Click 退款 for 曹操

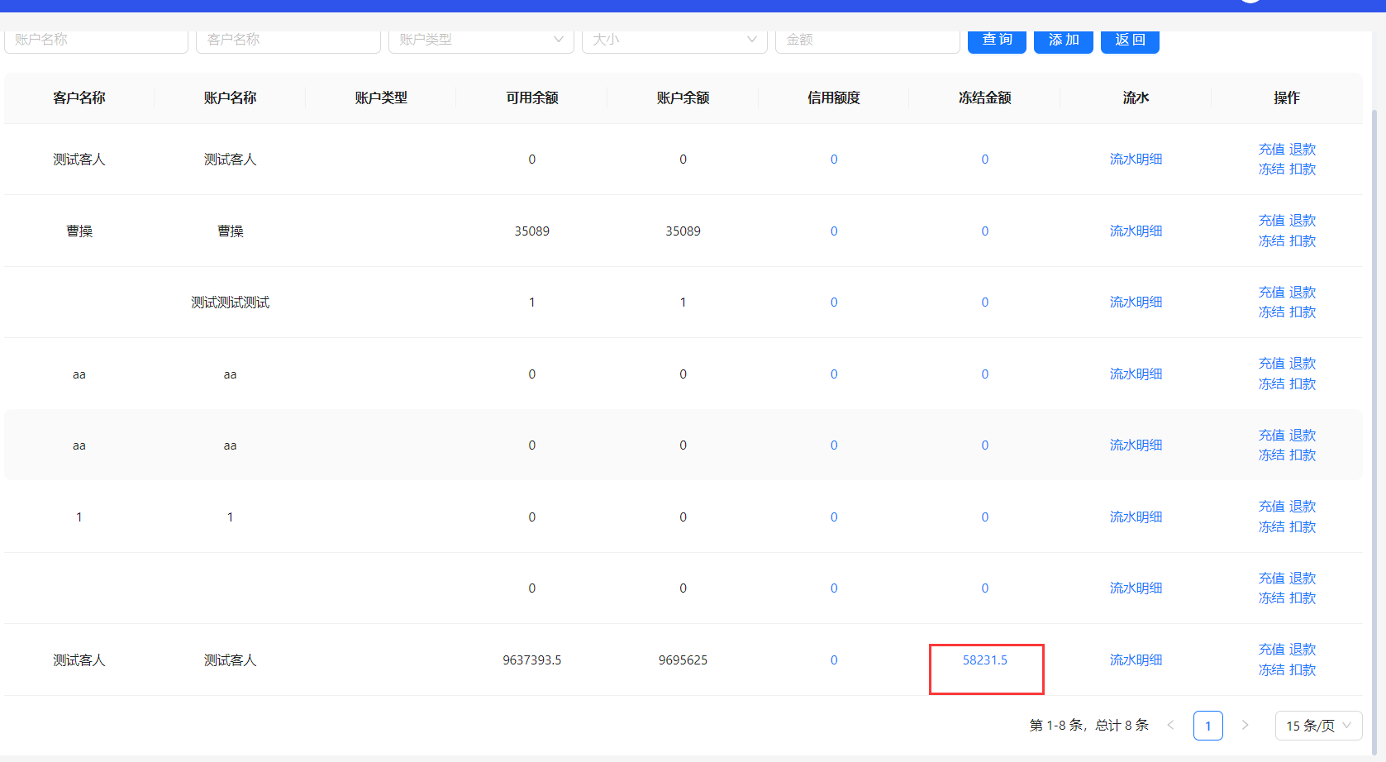(x=1303, y=221)
